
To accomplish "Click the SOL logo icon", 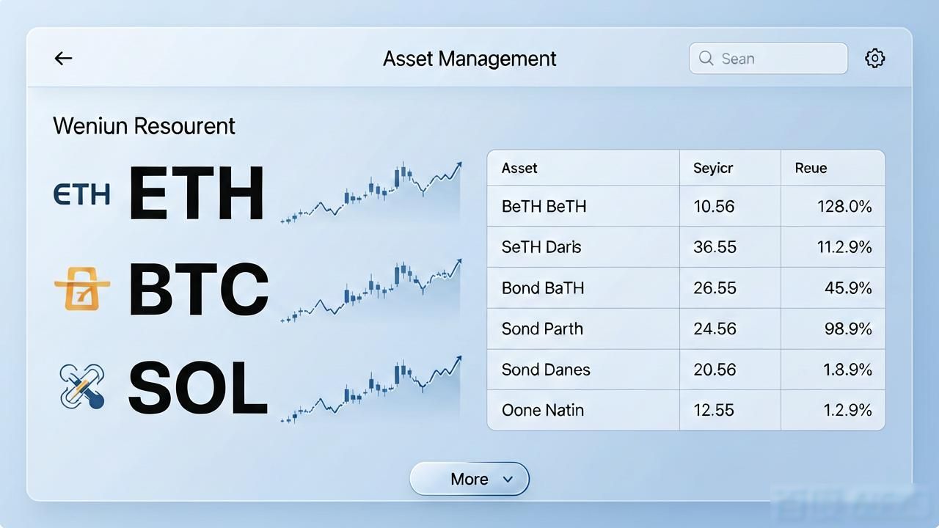I will pyautogui.click(x=81, y=386).
